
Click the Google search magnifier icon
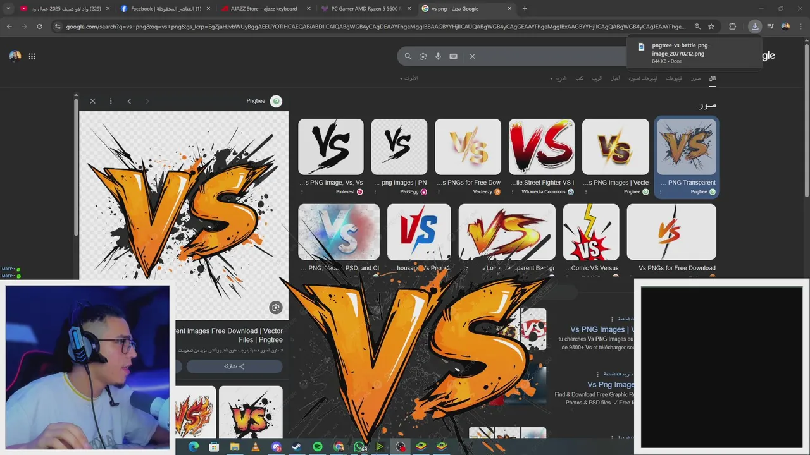coord(408,56)
